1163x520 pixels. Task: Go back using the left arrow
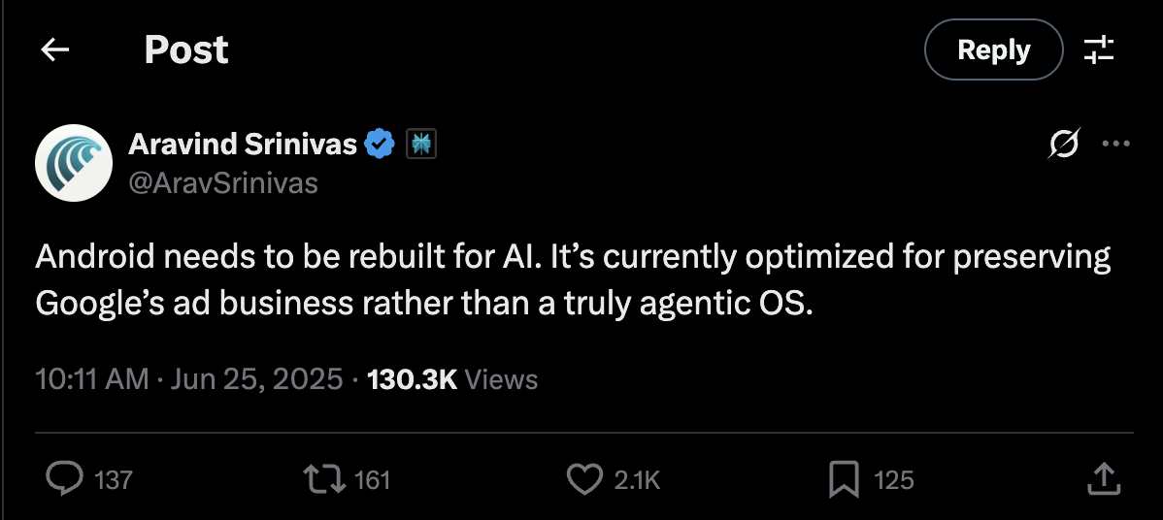pyautogui.click(x=55, y=50)
